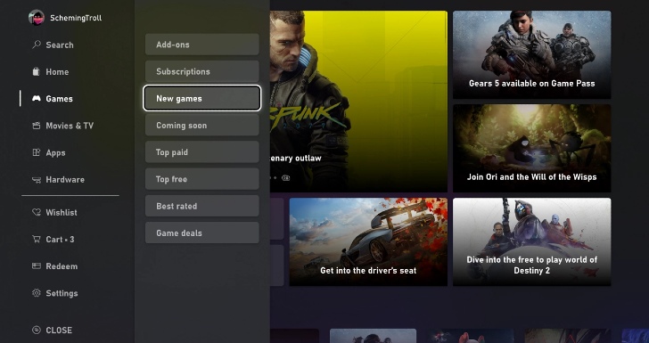Click the eye icon below Cyberpunk caption
Image resolution: width=649 pixels, height=343 pixels.
click(x=285, y=178)
